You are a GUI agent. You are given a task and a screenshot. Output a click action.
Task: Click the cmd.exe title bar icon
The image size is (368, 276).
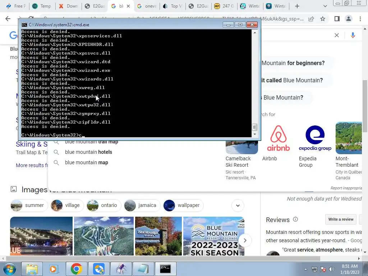point(24,25)
